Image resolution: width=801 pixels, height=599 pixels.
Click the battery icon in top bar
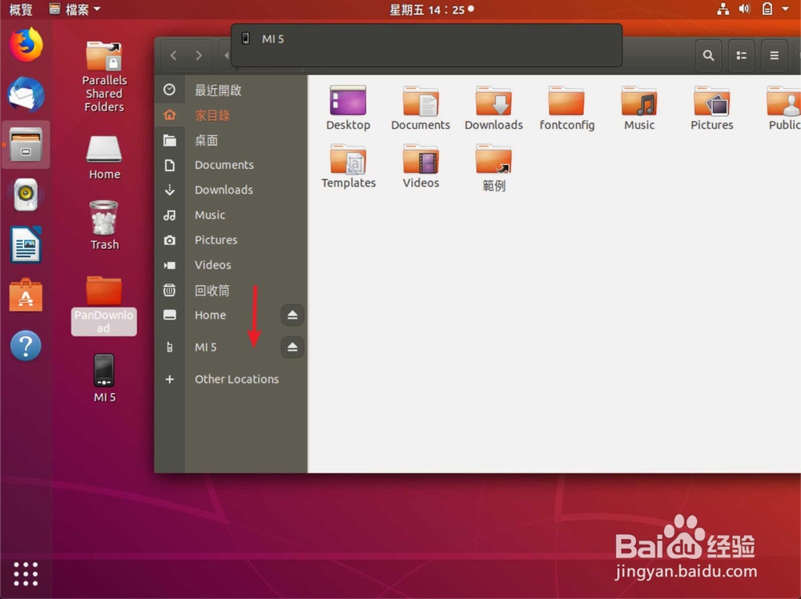coord(767,9)
